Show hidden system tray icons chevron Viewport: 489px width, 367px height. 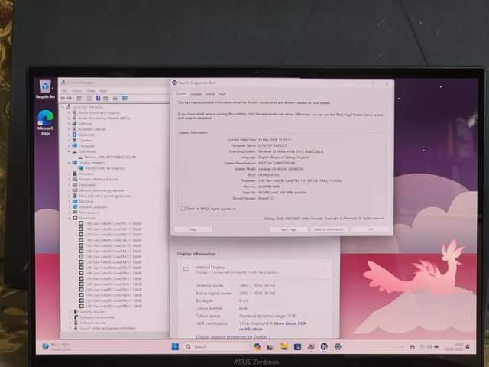pos(402,346)
